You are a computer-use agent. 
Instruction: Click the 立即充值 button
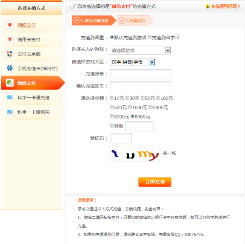click(x=155, y=182)
